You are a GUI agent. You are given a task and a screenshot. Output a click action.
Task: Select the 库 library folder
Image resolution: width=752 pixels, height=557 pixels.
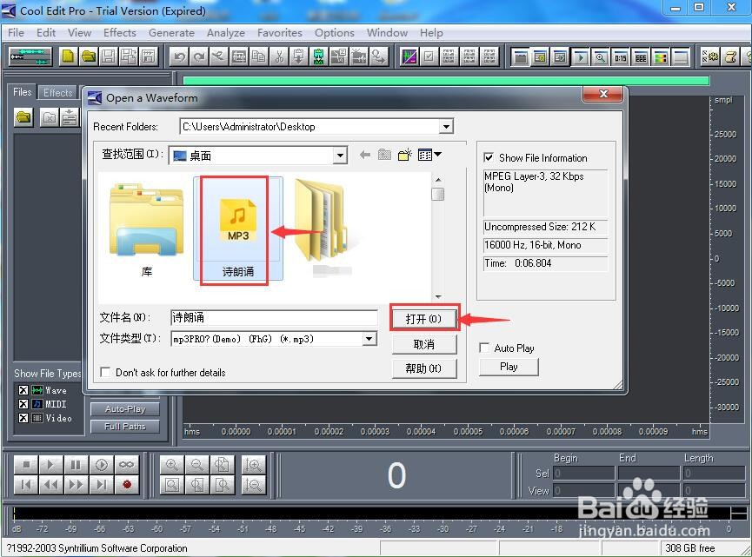point(146,230)
